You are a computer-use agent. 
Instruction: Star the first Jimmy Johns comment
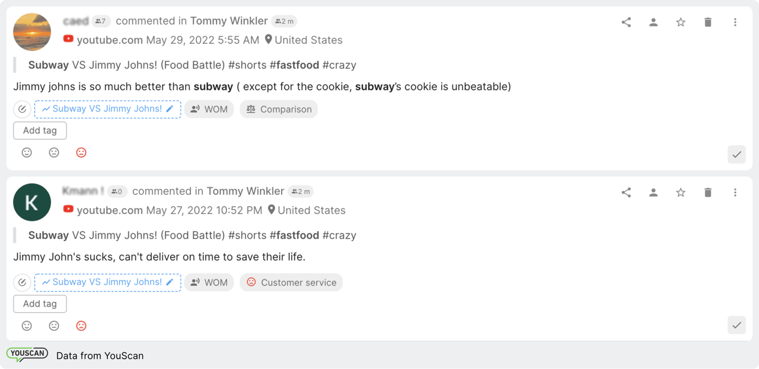pos(681,23)
